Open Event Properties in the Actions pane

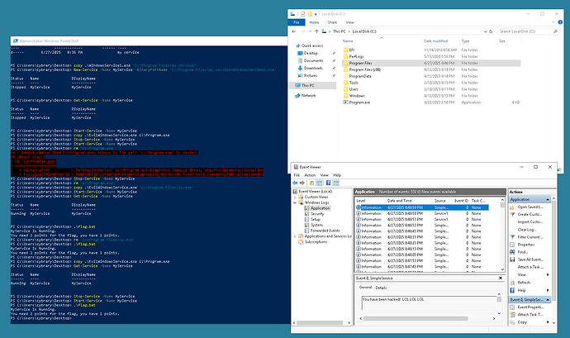click(530, 307)
